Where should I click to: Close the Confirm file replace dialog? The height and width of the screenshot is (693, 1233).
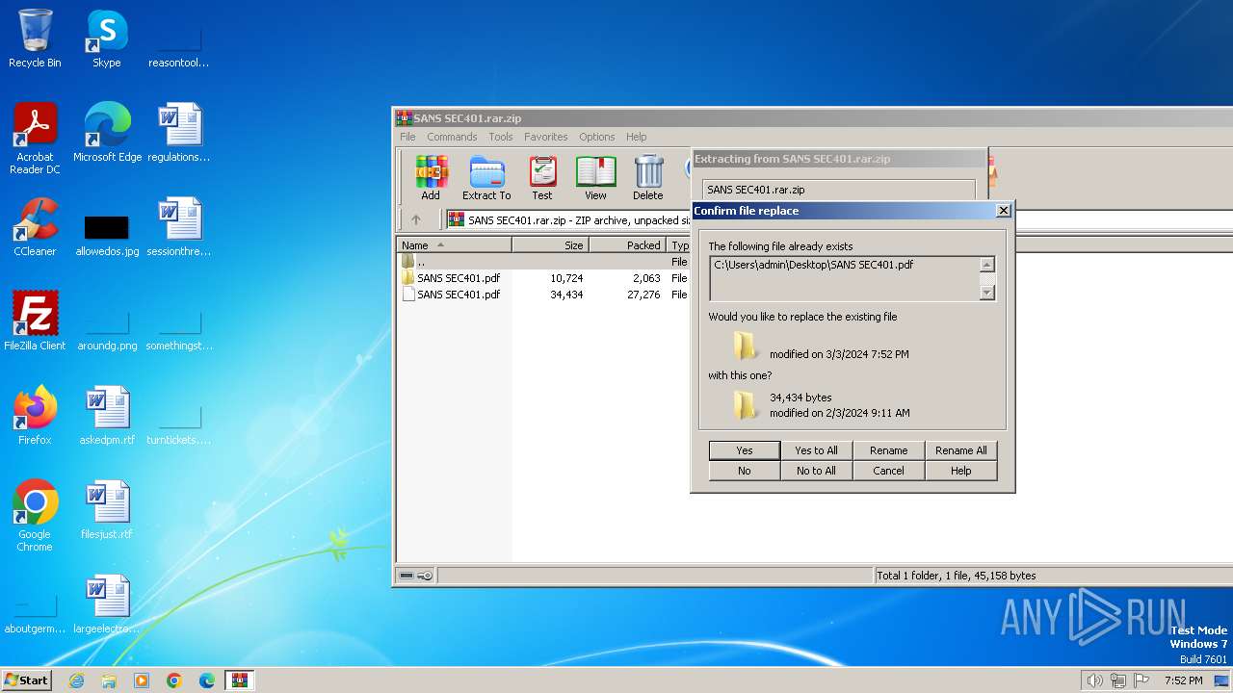pos(1003,210)
